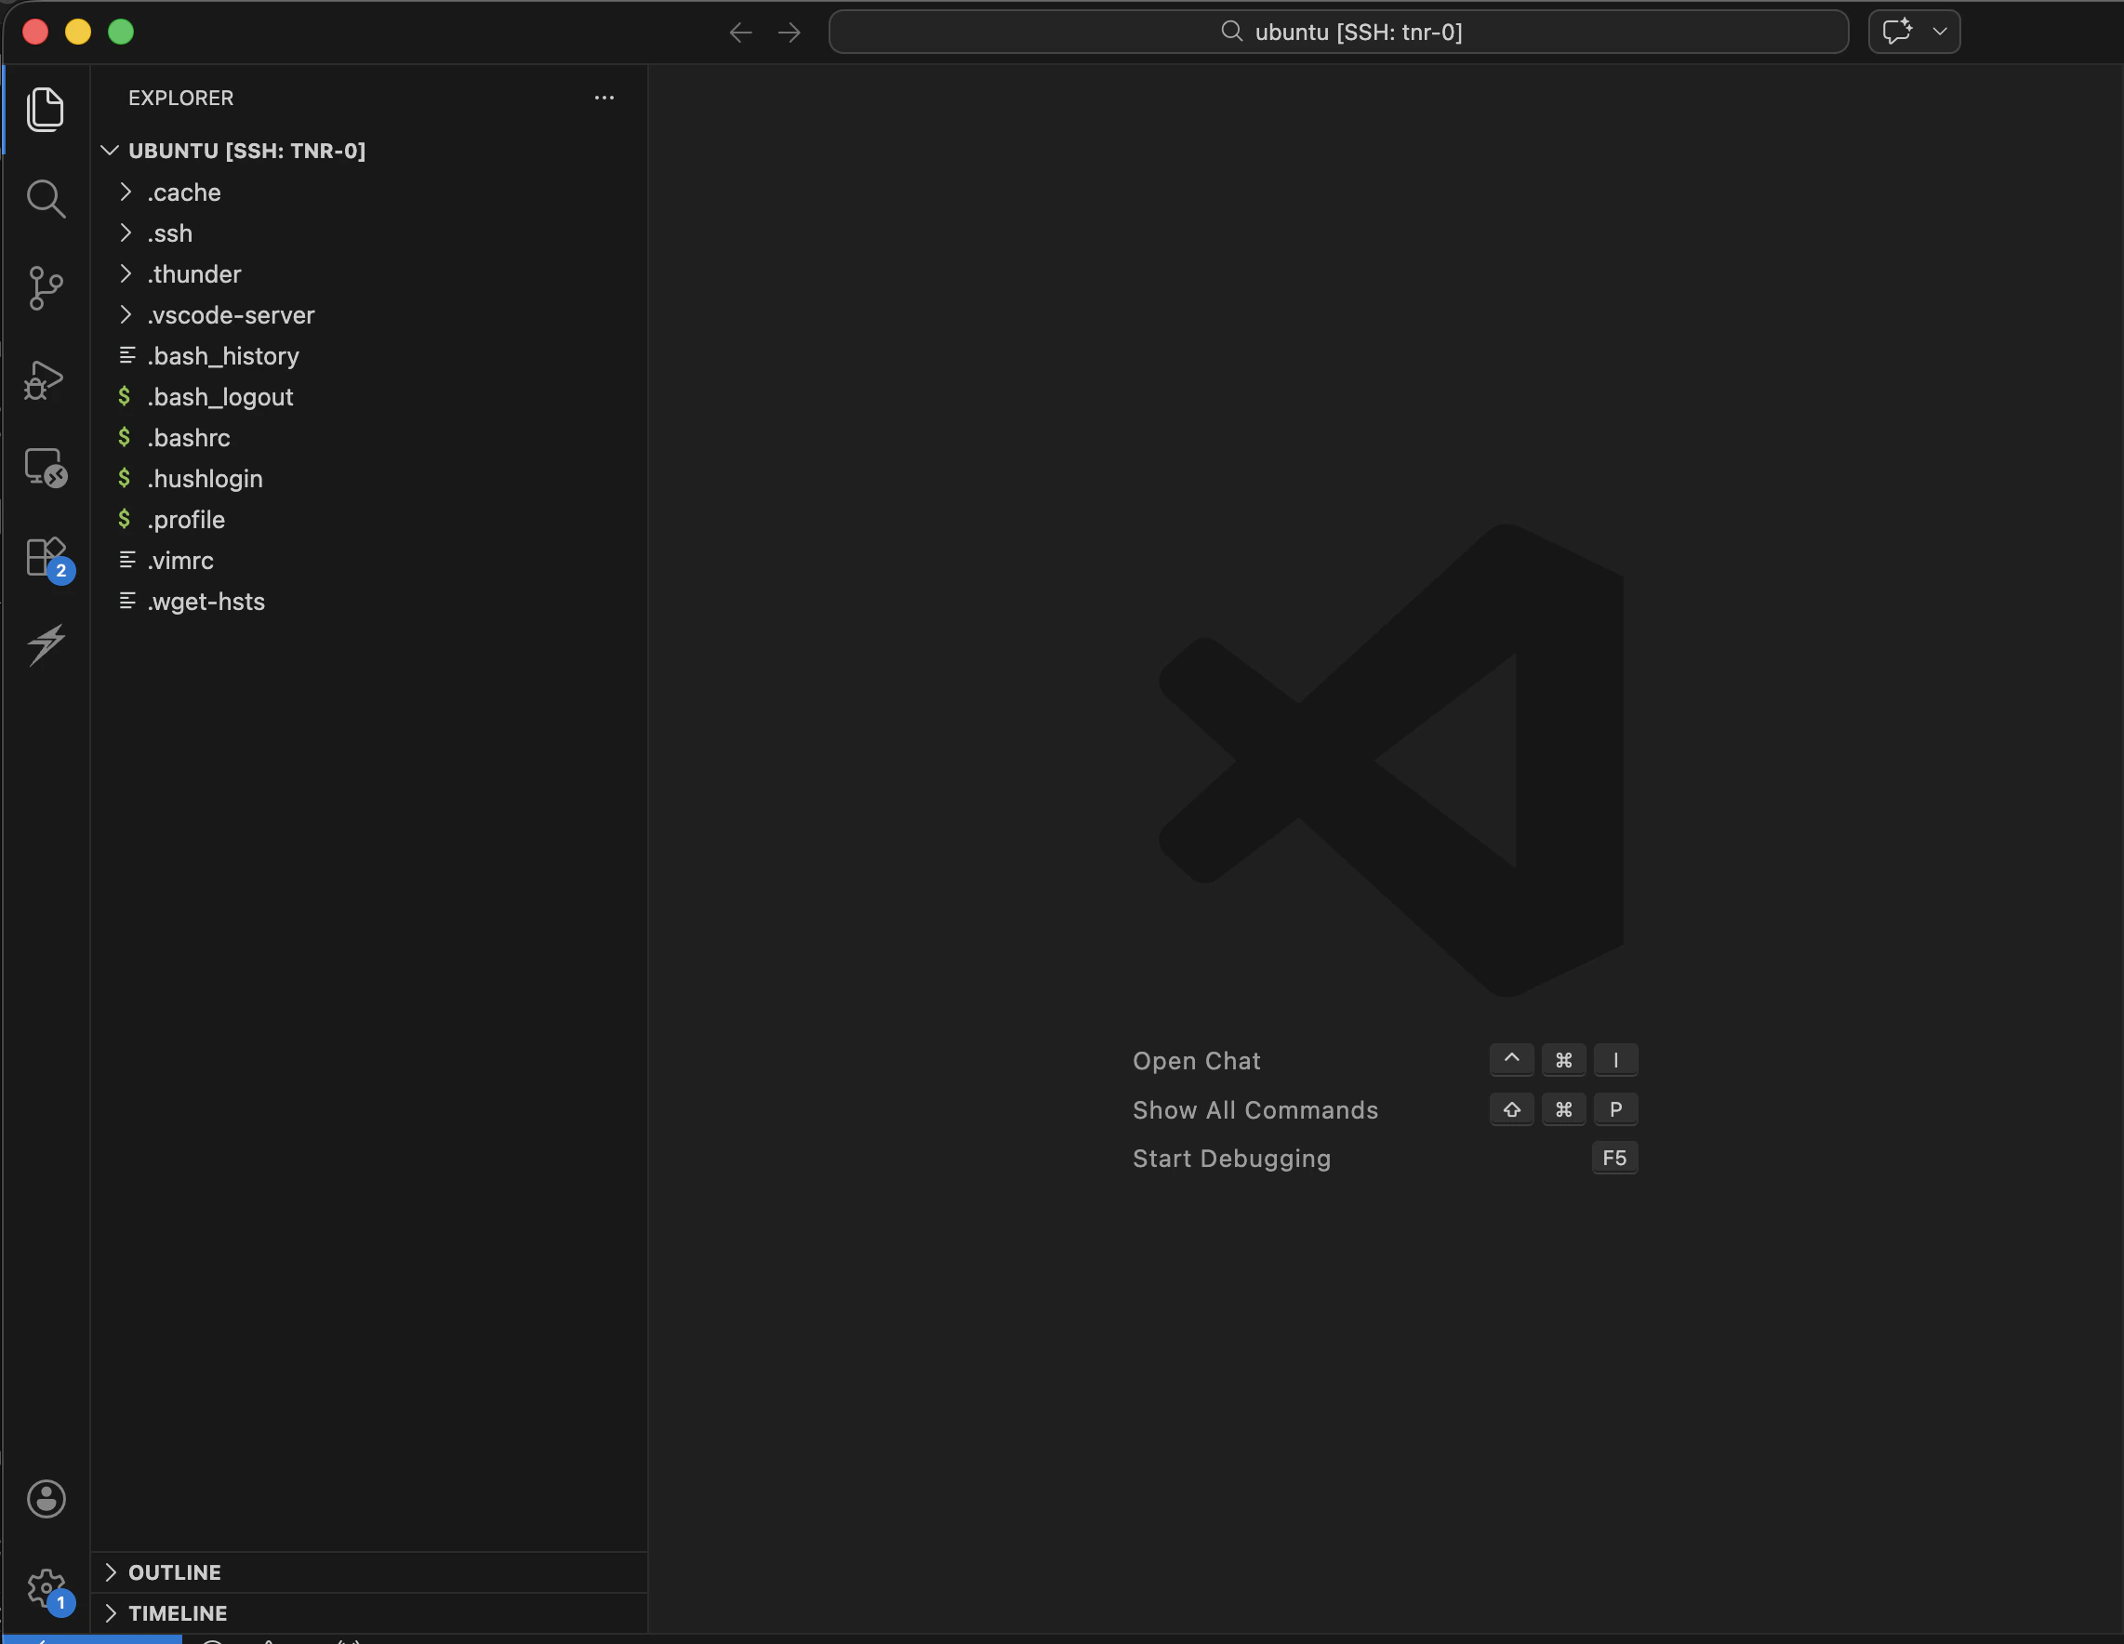Click the command center search box
The width and height of the screenshot is (2124, 1644).
[x=1338, y=31]
